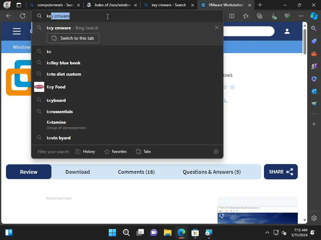Select the 'keyboard' suggestion

pos(127,100)
